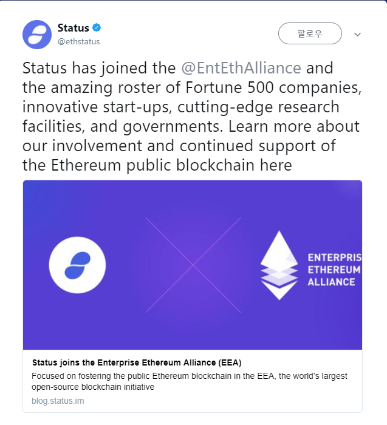387x425 pixels.
Task: Expand the tweet options chevron
Action: (x=357, y=34)
